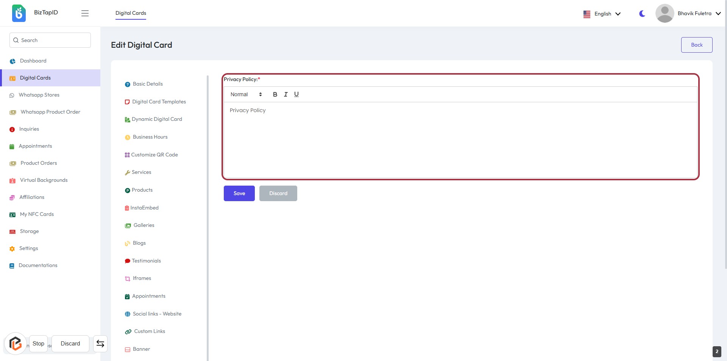
Task: Open Whatsapp Stores from sidebar
Action: 39,95
